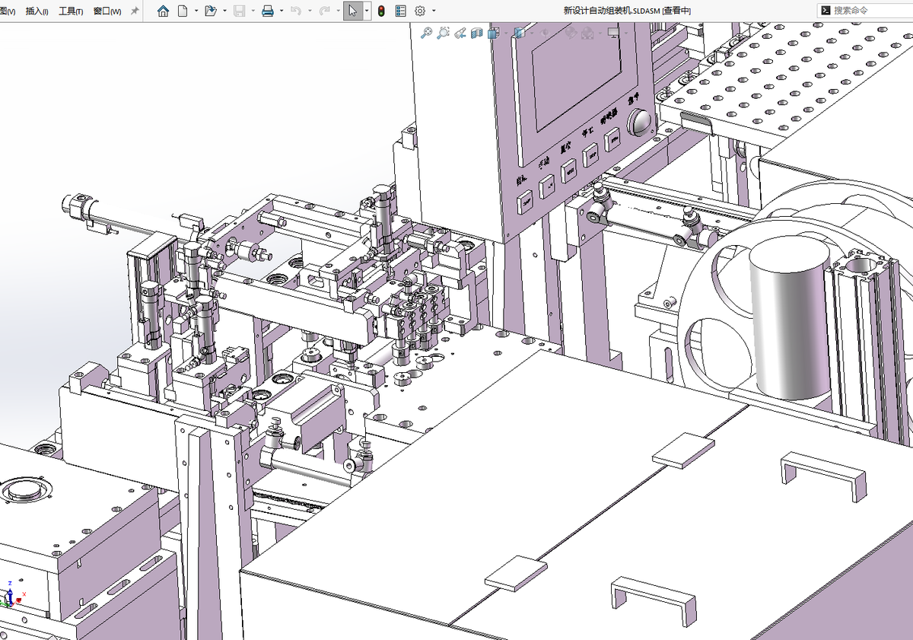Open a file using the Open icon

coord(211,11)
